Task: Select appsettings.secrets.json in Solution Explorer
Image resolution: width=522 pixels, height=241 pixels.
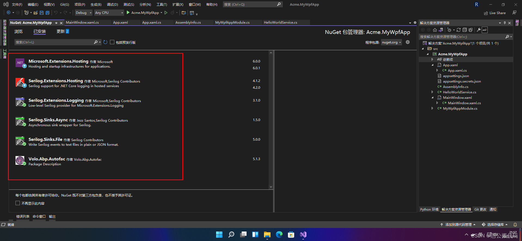Action: click(x=462, y=81)
